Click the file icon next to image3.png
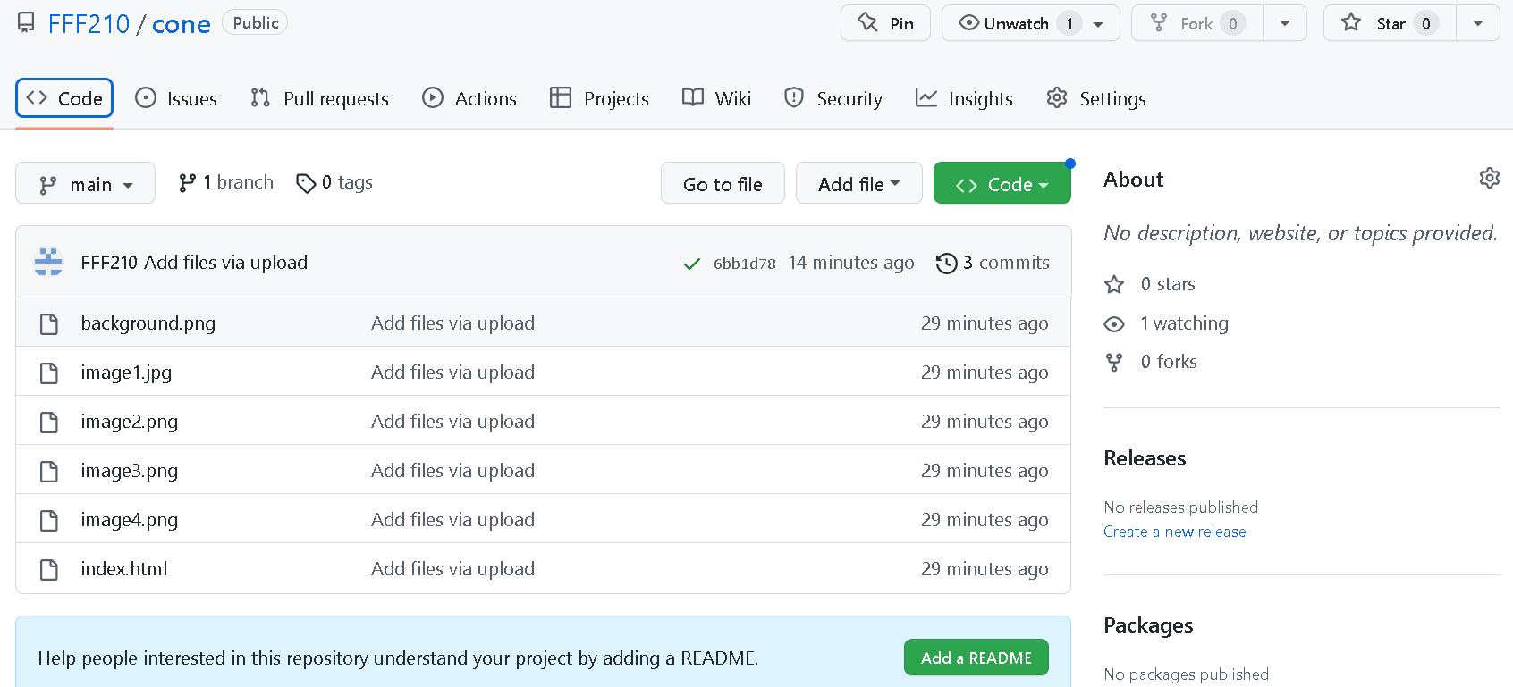 [x=49, y=471]
